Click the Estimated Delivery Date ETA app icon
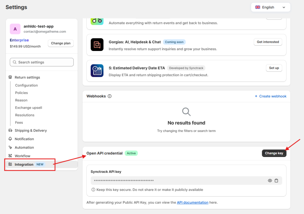This screenshot has width=304, height=214. pyautogui.click(x=97, y=71)
